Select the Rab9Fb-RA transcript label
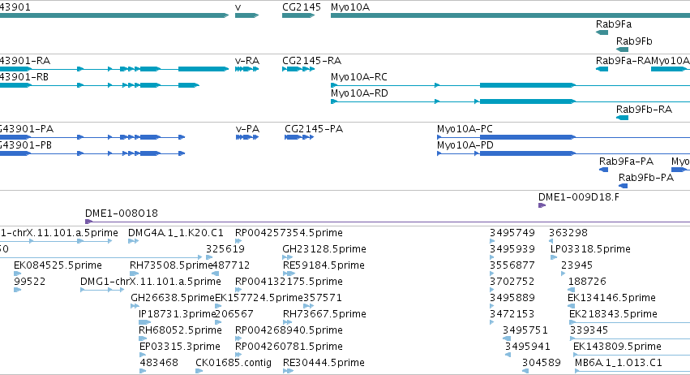The image size is (690, 375). (645, 110)
